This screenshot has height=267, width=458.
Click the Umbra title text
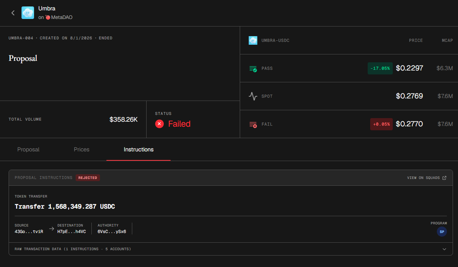pyautogui.click(x=47, y=8)
